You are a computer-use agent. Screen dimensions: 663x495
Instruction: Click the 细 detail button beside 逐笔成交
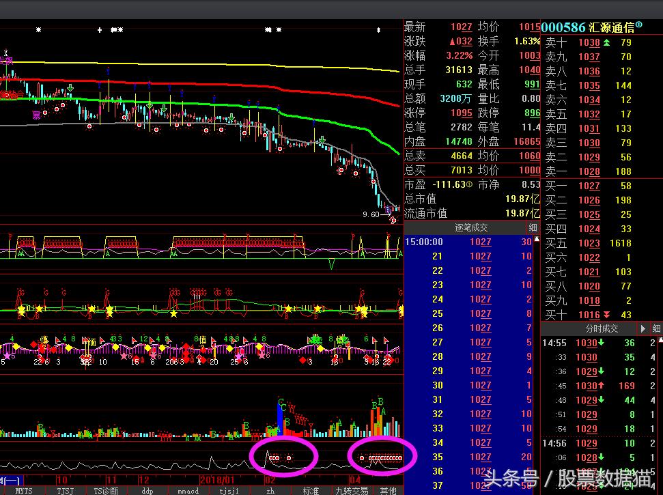(x=533, y=227)
